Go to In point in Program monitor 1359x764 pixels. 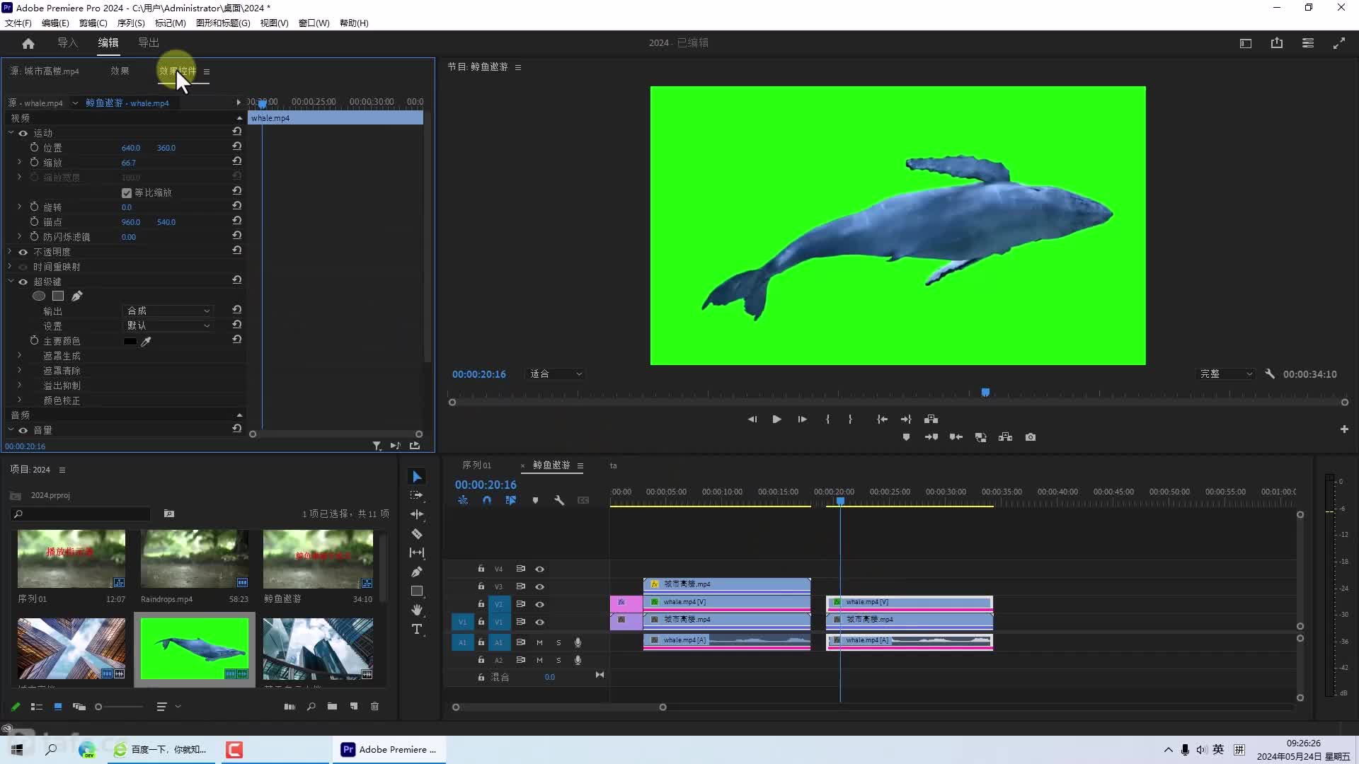point(882,419)
